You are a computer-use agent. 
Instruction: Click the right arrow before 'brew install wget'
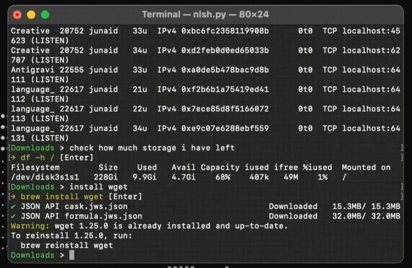point(13,197)
